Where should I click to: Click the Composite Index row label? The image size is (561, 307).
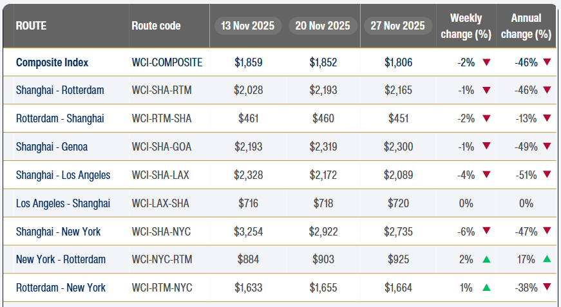click(x=52, y=62)
